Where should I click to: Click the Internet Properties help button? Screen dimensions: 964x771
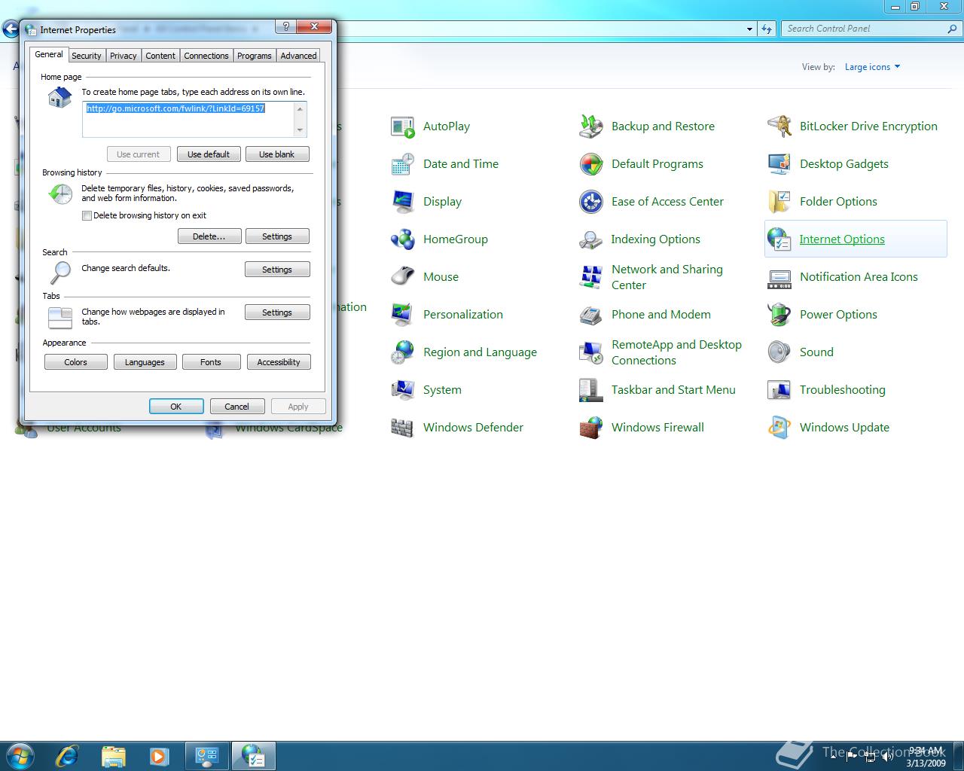pos(285,26)
